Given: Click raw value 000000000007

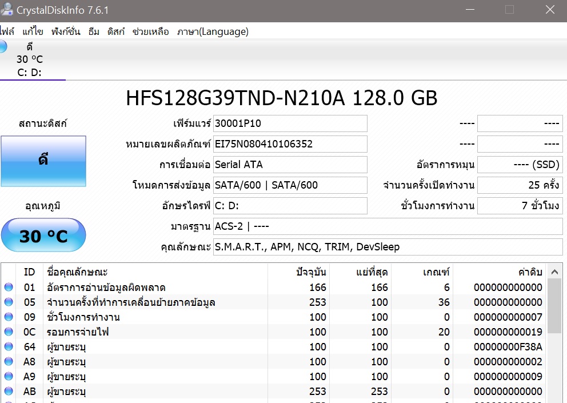Looking at the screenshot, I should coord(508,317).
